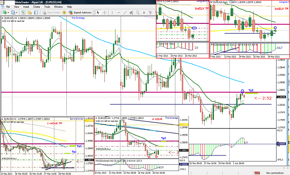Toggle triangle beside EURUSD,Daily chart title
The width and height of the screenshot is (290, 175).
click(212, 2)
